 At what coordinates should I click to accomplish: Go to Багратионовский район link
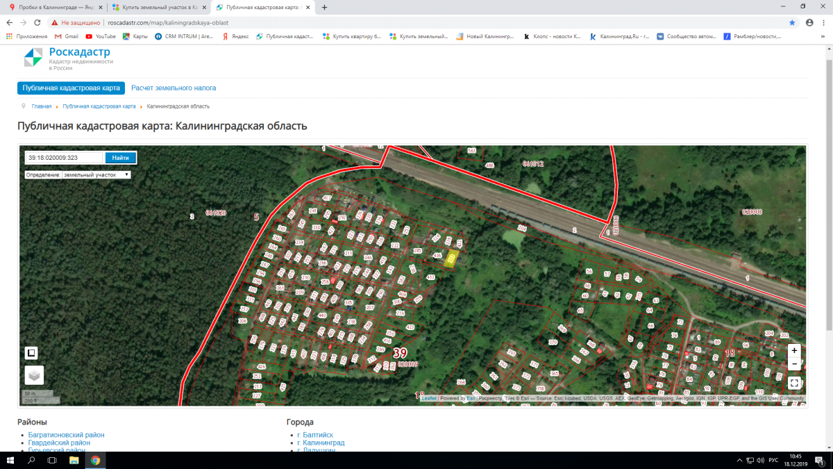coord(66,435)
